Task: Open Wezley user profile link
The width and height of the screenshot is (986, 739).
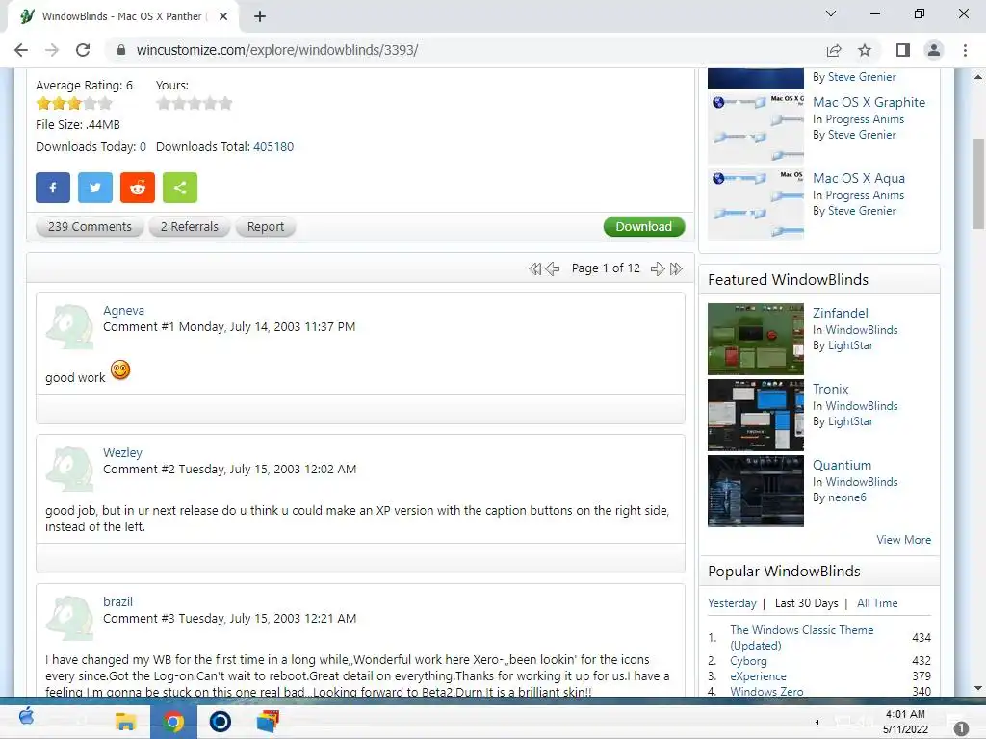Action: [x=122, y=453]
